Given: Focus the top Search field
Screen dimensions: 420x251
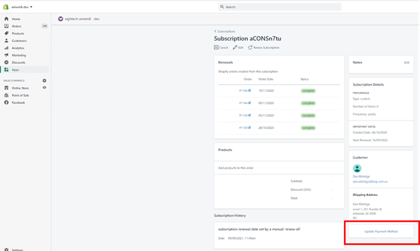Looking at the screenshot, I should pos(280,7).
